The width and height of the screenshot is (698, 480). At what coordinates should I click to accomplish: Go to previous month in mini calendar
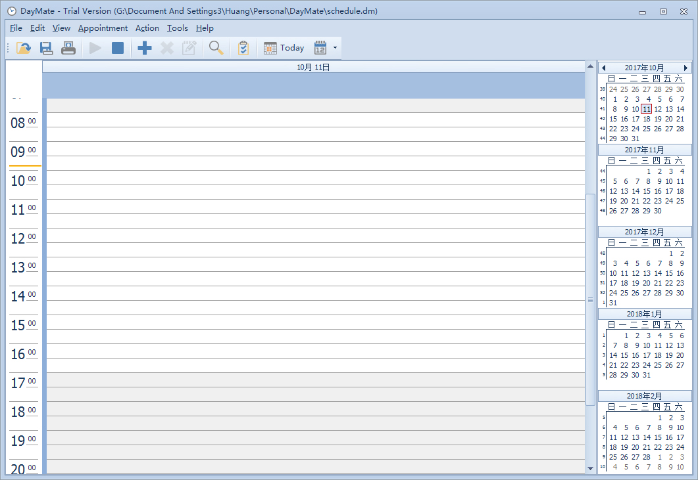[x=604, y=68]
